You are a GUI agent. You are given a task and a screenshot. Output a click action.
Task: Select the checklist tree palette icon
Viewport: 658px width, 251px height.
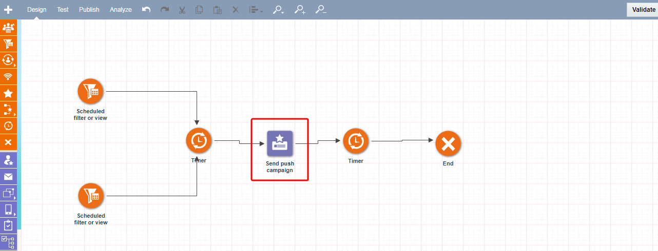coord(8,242)
